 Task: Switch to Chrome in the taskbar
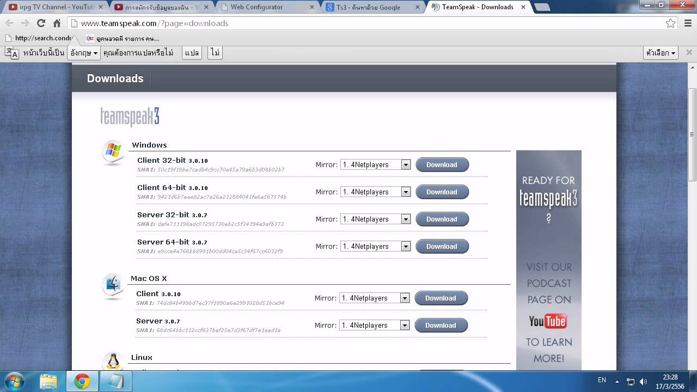pyautogui.click(x=82, y=381)
